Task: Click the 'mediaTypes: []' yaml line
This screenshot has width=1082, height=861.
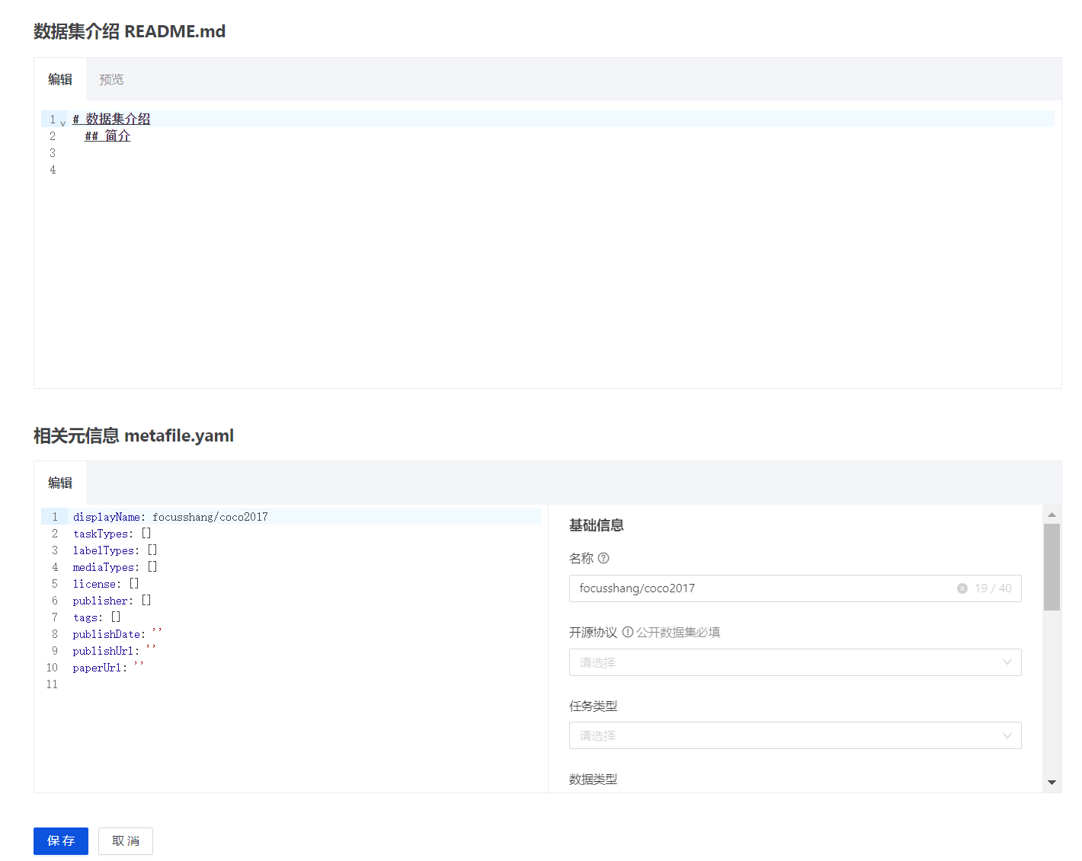Action: pyautogui.click(x=115, y=567)
